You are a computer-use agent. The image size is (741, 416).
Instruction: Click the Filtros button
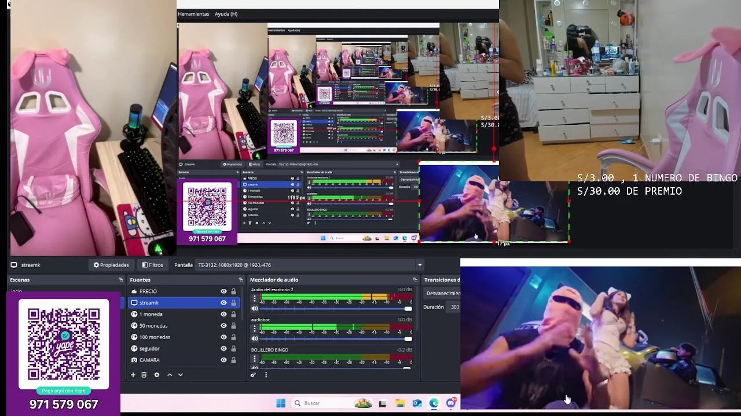click(x=153, y=265)
